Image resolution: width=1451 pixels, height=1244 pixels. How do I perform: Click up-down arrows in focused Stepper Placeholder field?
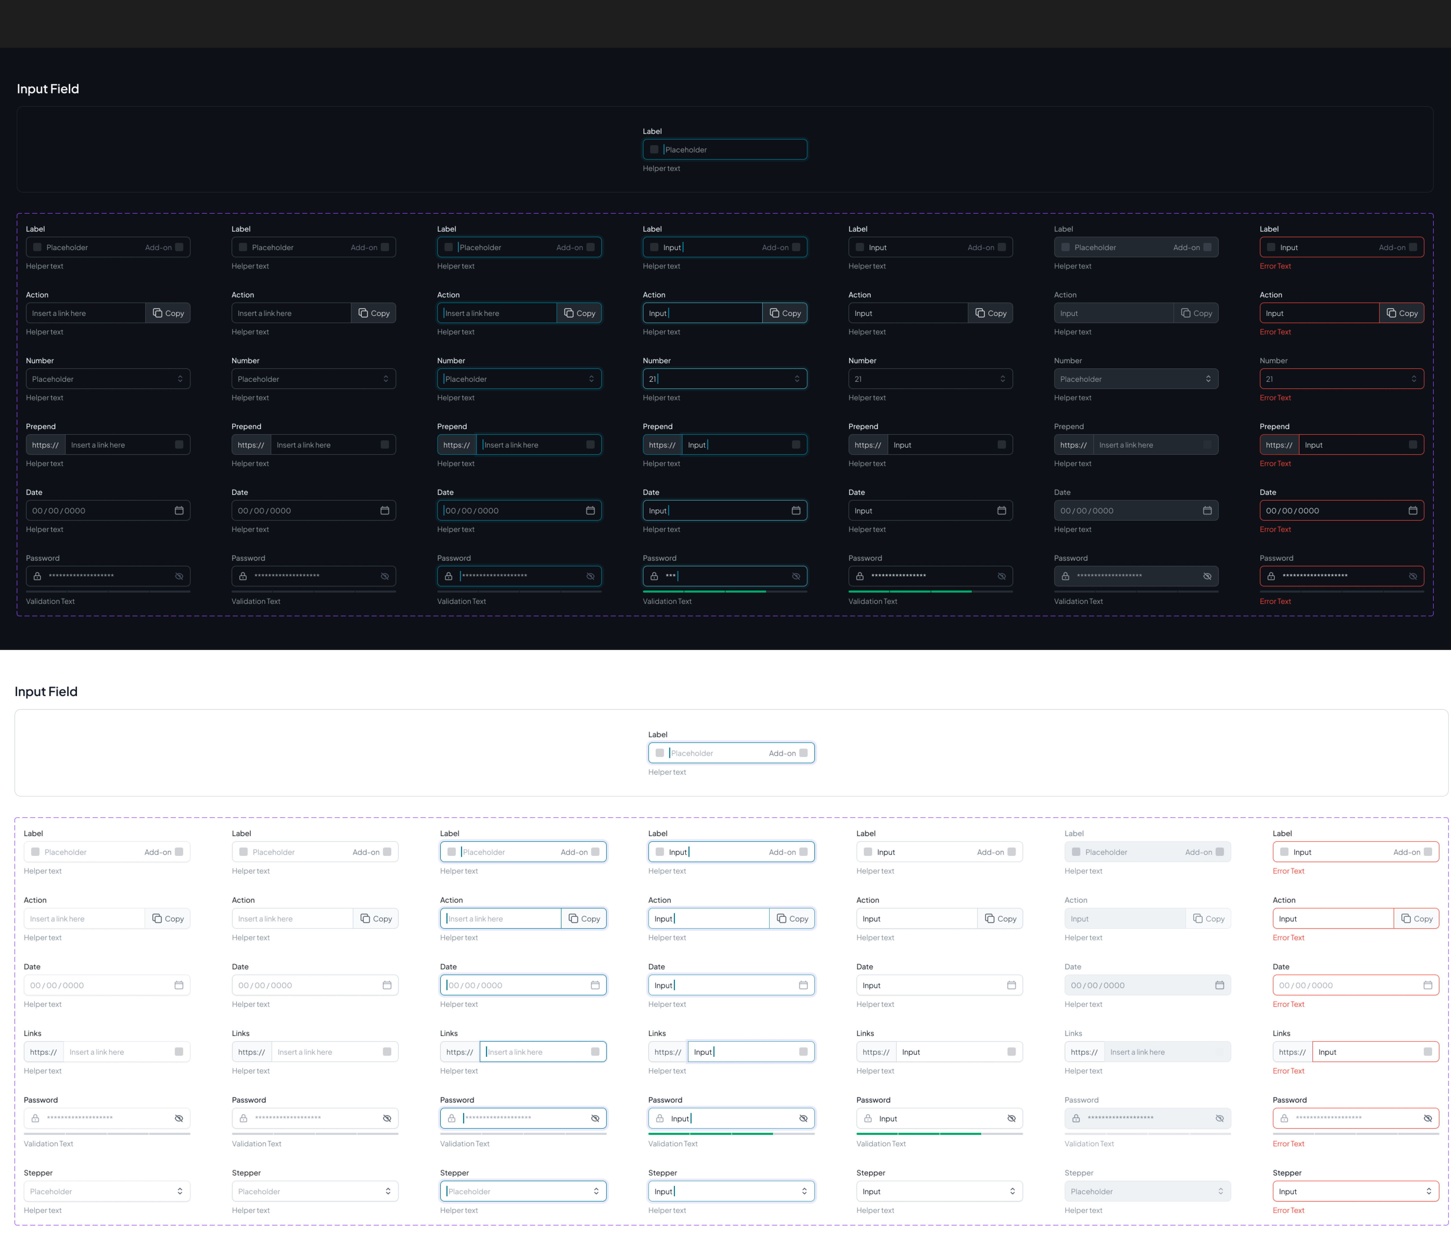(x=596, y=1191)
